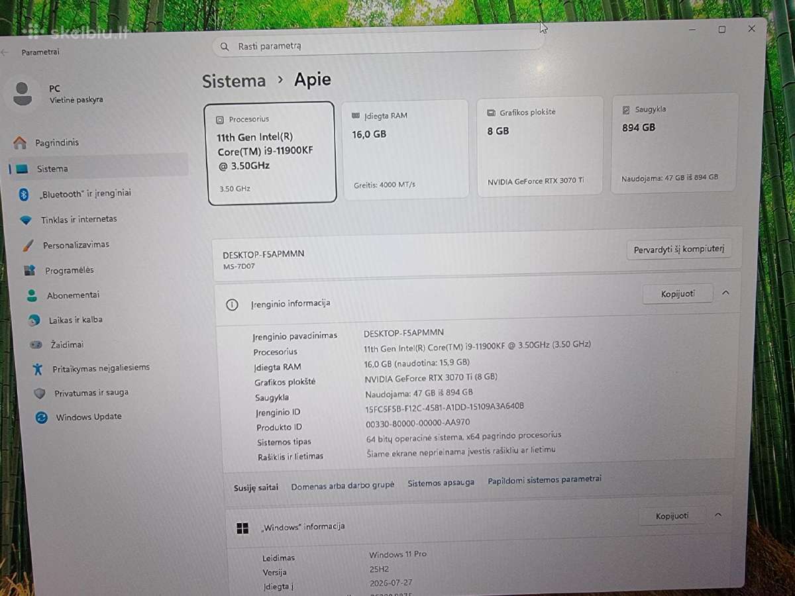The height and width of the screenshot is (596, 795).
Task: Open the Programėlės apps icon
Action: pos(29,270)
